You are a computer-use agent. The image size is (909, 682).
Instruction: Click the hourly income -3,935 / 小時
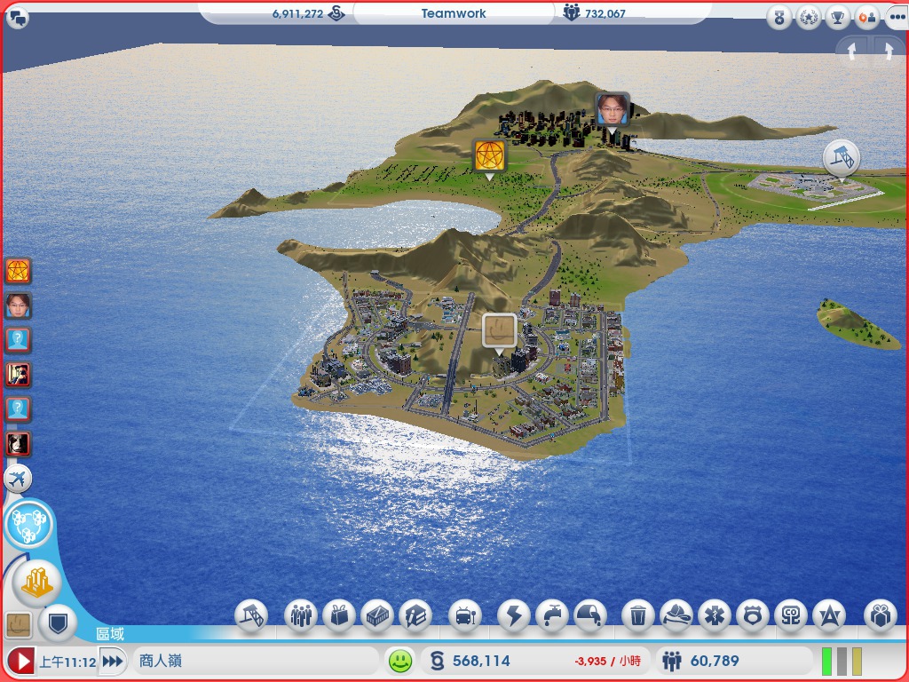tap(607, 661)
